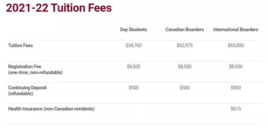Select the Canadian Boarders column header
The height and width of the screenshot is (127, 268).
[185, 30]
